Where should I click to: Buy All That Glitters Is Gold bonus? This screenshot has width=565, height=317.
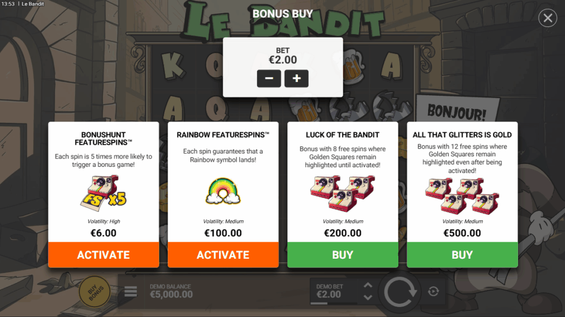coord(462,254)
